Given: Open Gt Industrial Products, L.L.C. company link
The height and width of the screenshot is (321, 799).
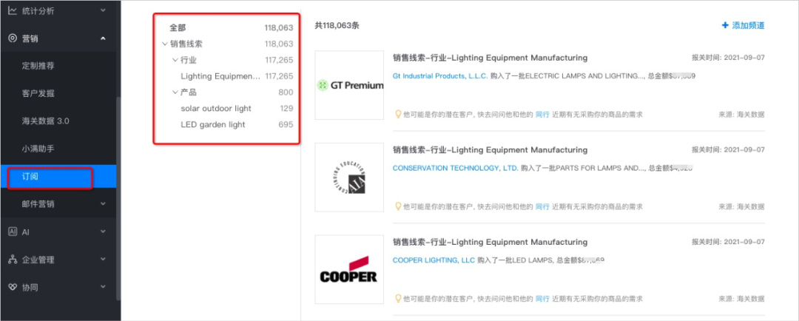Looking at the screenshot, I should click(x=441, y=76).
